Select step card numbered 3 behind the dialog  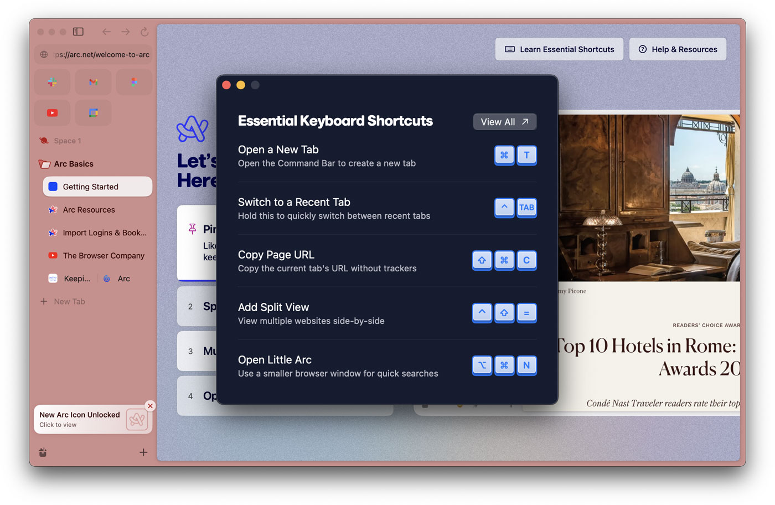pos(197,351)
